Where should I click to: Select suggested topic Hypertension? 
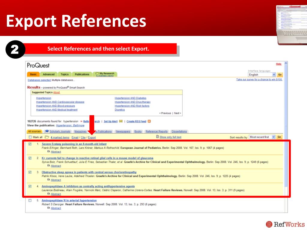pyautogui.click(x=43, y=98)
